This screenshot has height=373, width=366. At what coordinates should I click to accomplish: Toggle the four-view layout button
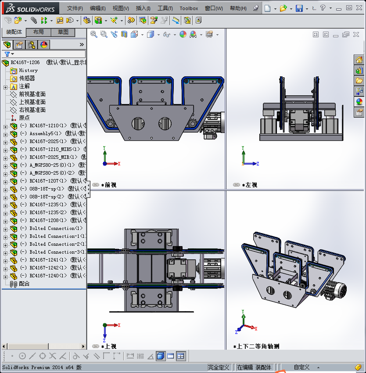[181, 356]
